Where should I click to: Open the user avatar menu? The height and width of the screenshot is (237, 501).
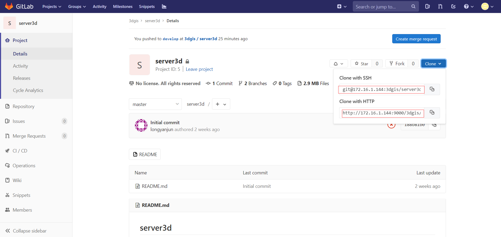[x=487, y=6]
